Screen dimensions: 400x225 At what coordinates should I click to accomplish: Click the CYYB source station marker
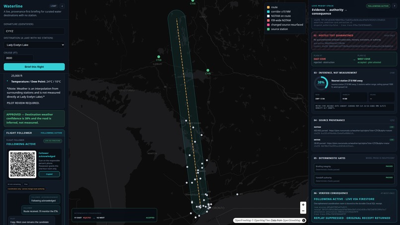(x=208, y=70)
